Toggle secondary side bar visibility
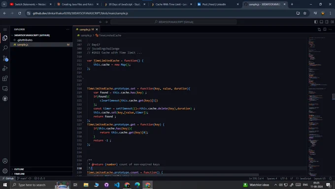This screenshot has height=189, width=335. point(327,22)
